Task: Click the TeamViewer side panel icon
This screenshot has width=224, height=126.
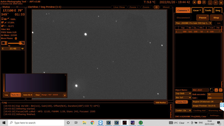Action: click(x=222, y=105)
